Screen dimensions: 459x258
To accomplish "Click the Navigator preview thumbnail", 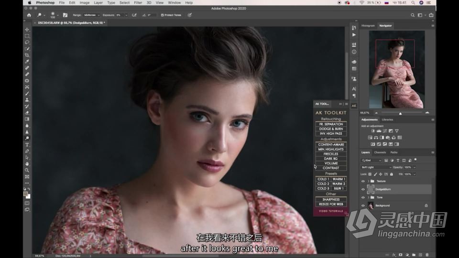I will (397, 70).
